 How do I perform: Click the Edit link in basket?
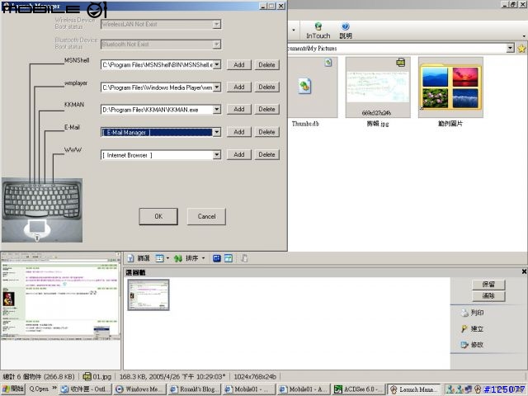click(473, 345)
